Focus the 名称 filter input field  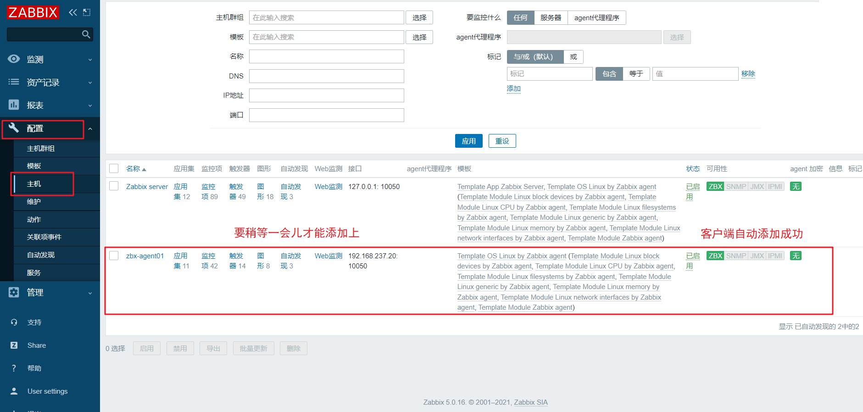click(x=326, y=56)
